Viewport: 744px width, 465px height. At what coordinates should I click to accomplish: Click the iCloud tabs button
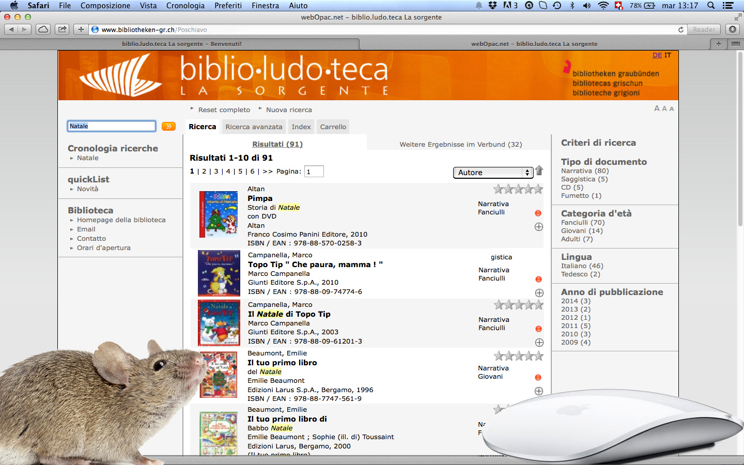coord(43,29)
